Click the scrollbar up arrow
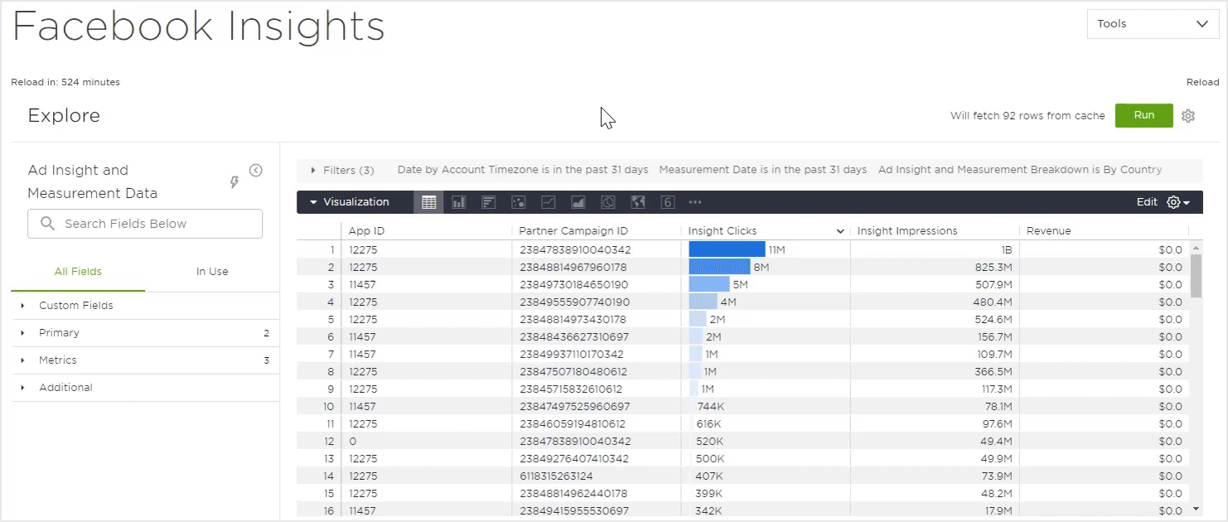Viewport: 1228px width, 522px height. click(x=1196, y=247)
